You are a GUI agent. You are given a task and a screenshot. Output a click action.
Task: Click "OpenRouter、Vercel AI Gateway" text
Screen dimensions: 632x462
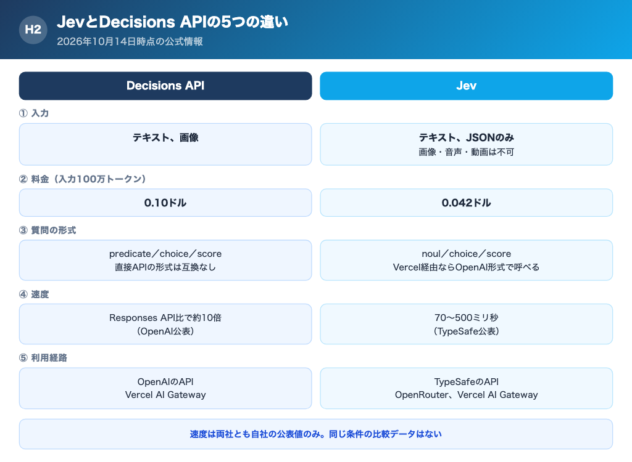click(x=467, y=395)
